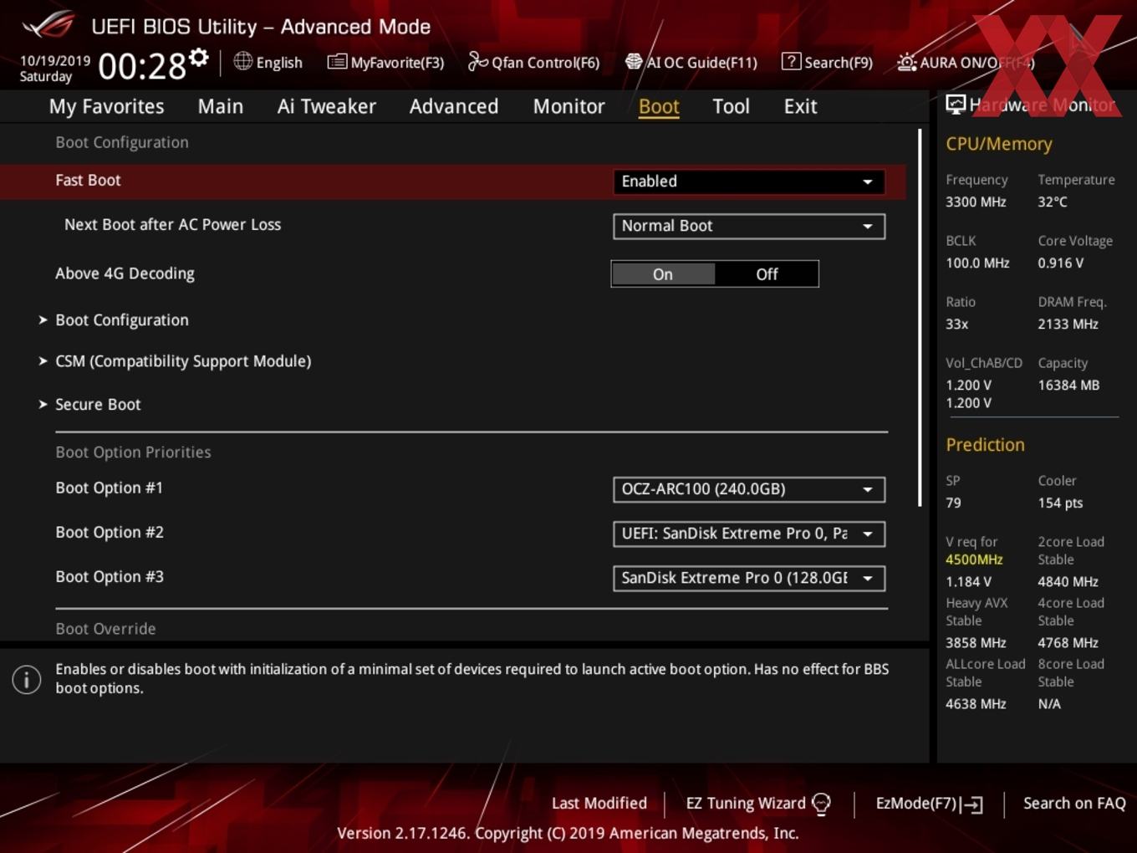Image resolution: width=1137 pixels, height=853 pixels.
Task: Click the EZ Tuning Wizard bulb icon
Action: pyautogui.click(x=821, y=804)
